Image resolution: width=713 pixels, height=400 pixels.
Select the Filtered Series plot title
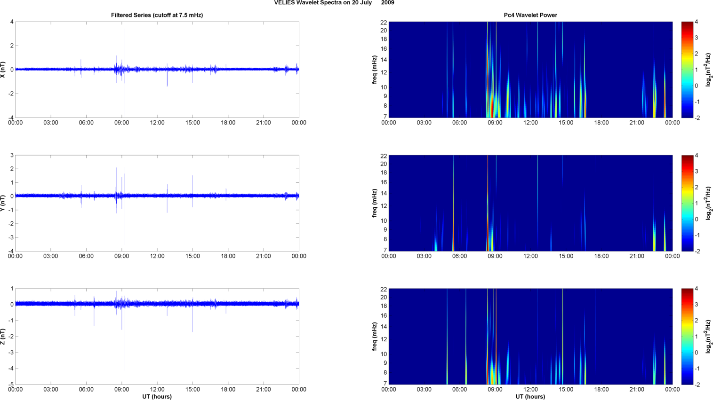pyautogui.click(x=157, y=15)
